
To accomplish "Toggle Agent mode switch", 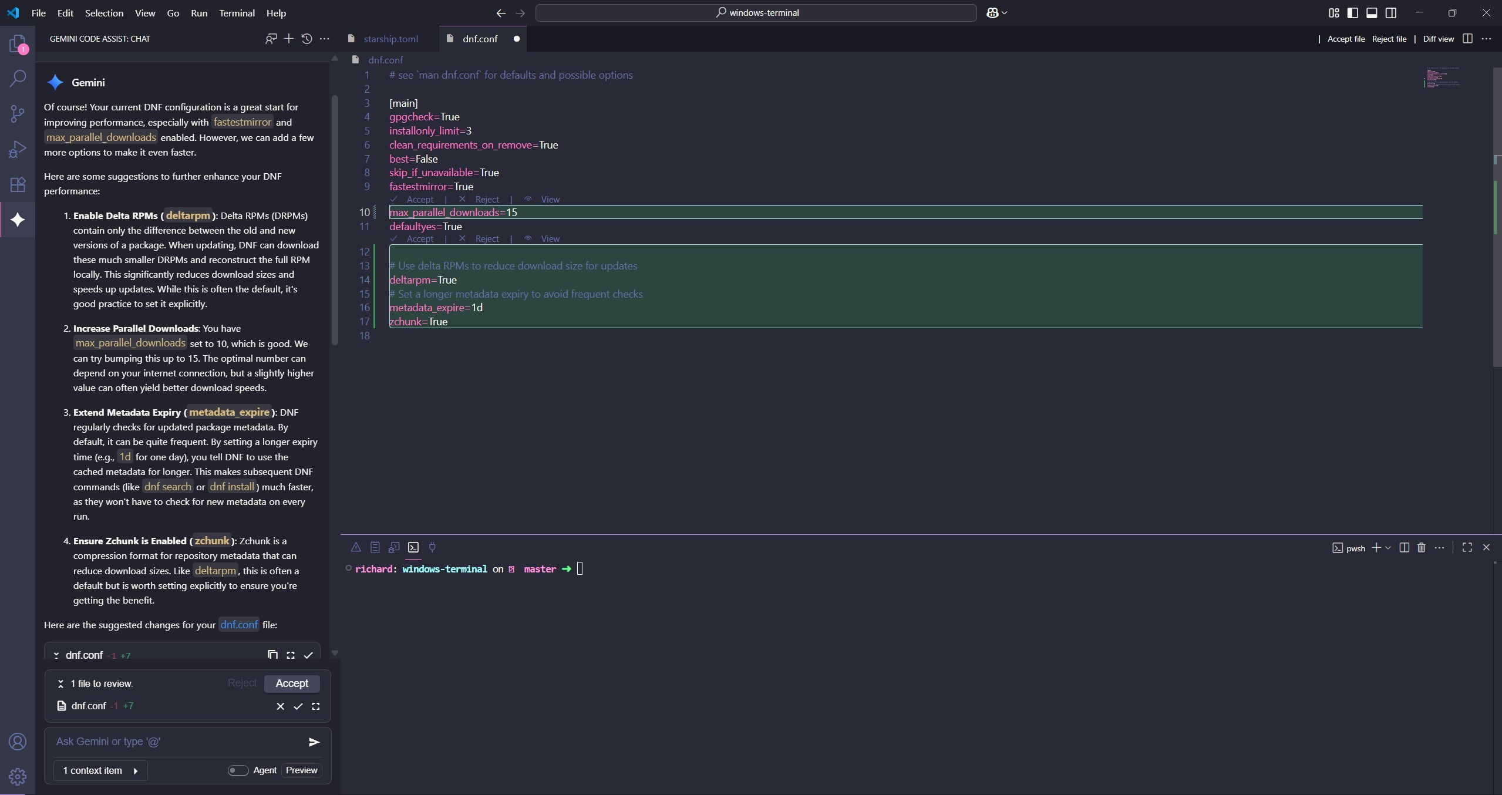I will click(238, 770).
